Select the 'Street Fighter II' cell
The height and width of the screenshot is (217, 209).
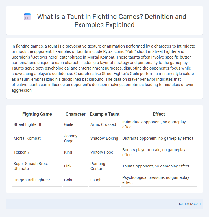click(x=37, y=124)
